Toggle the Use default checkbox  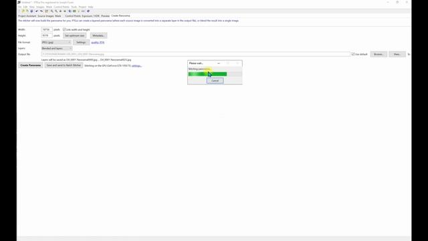coord(353,54)
